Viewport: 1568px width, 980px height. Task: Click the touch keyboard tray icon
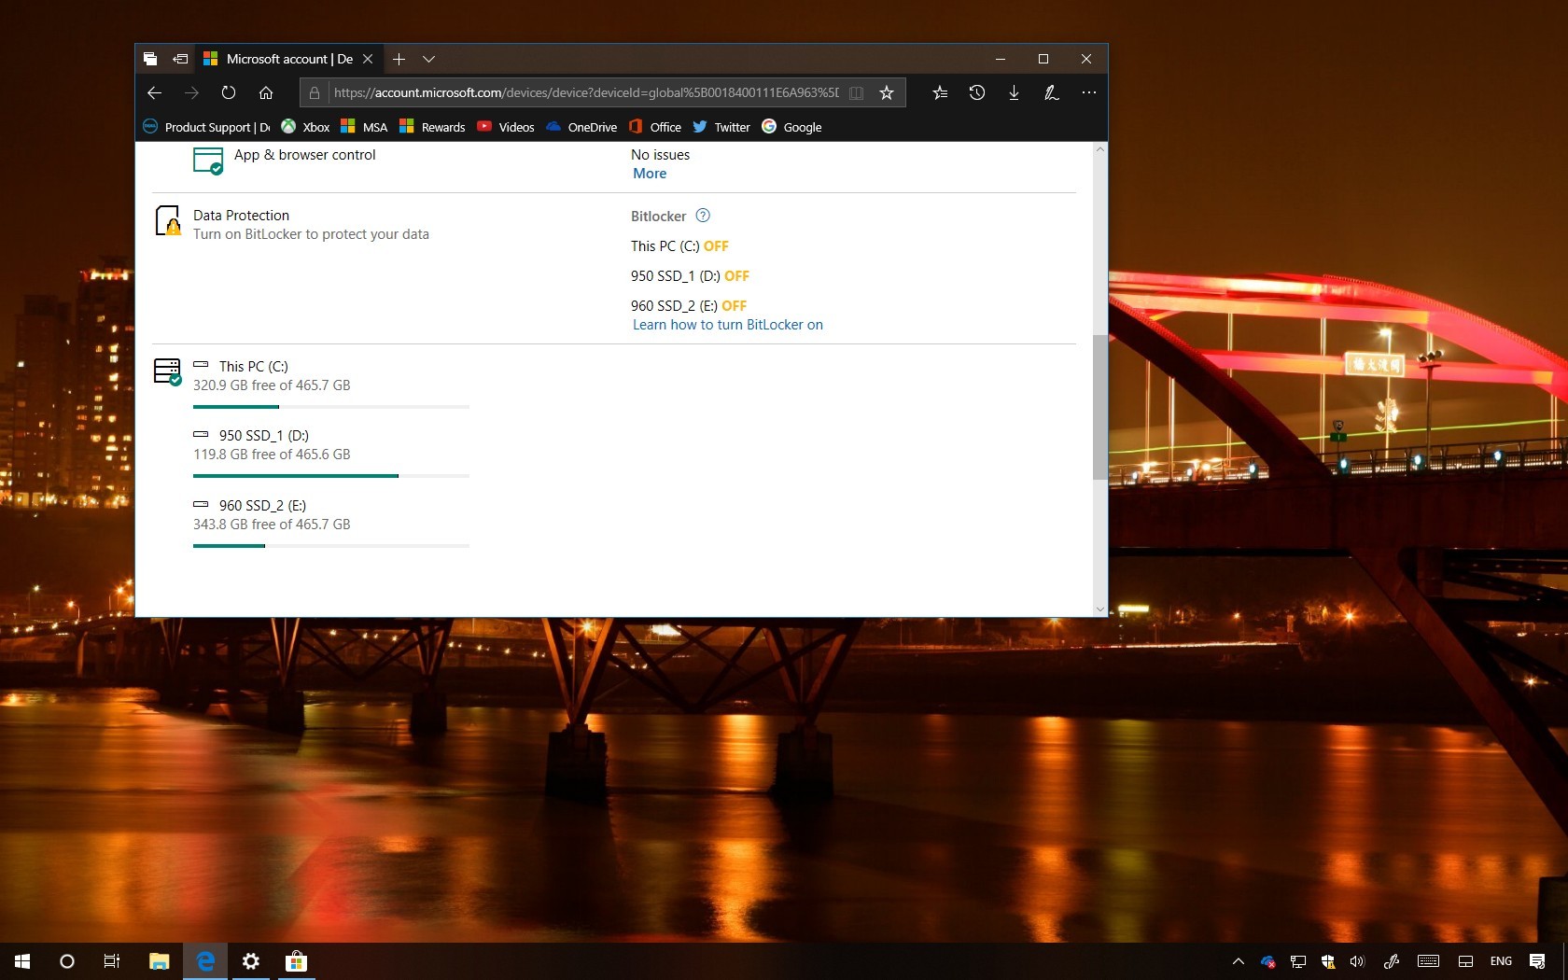point(1428,961)
